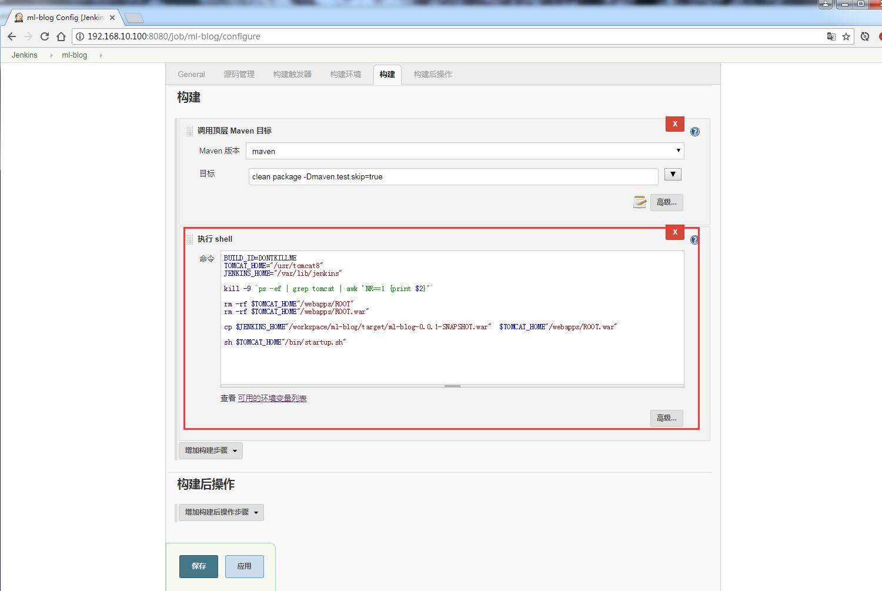Go to ml-blog breadcrumb link

click(x=75, y=55)
